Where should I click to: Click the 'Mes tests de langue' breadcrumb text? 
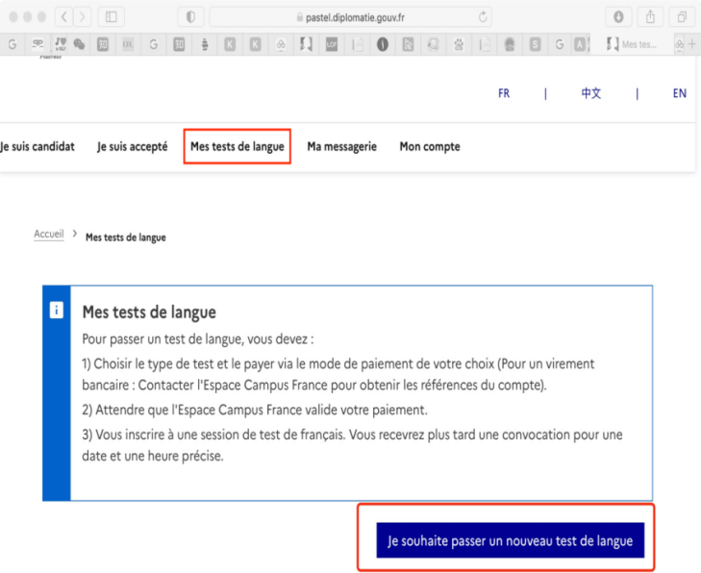click(126, 237)
